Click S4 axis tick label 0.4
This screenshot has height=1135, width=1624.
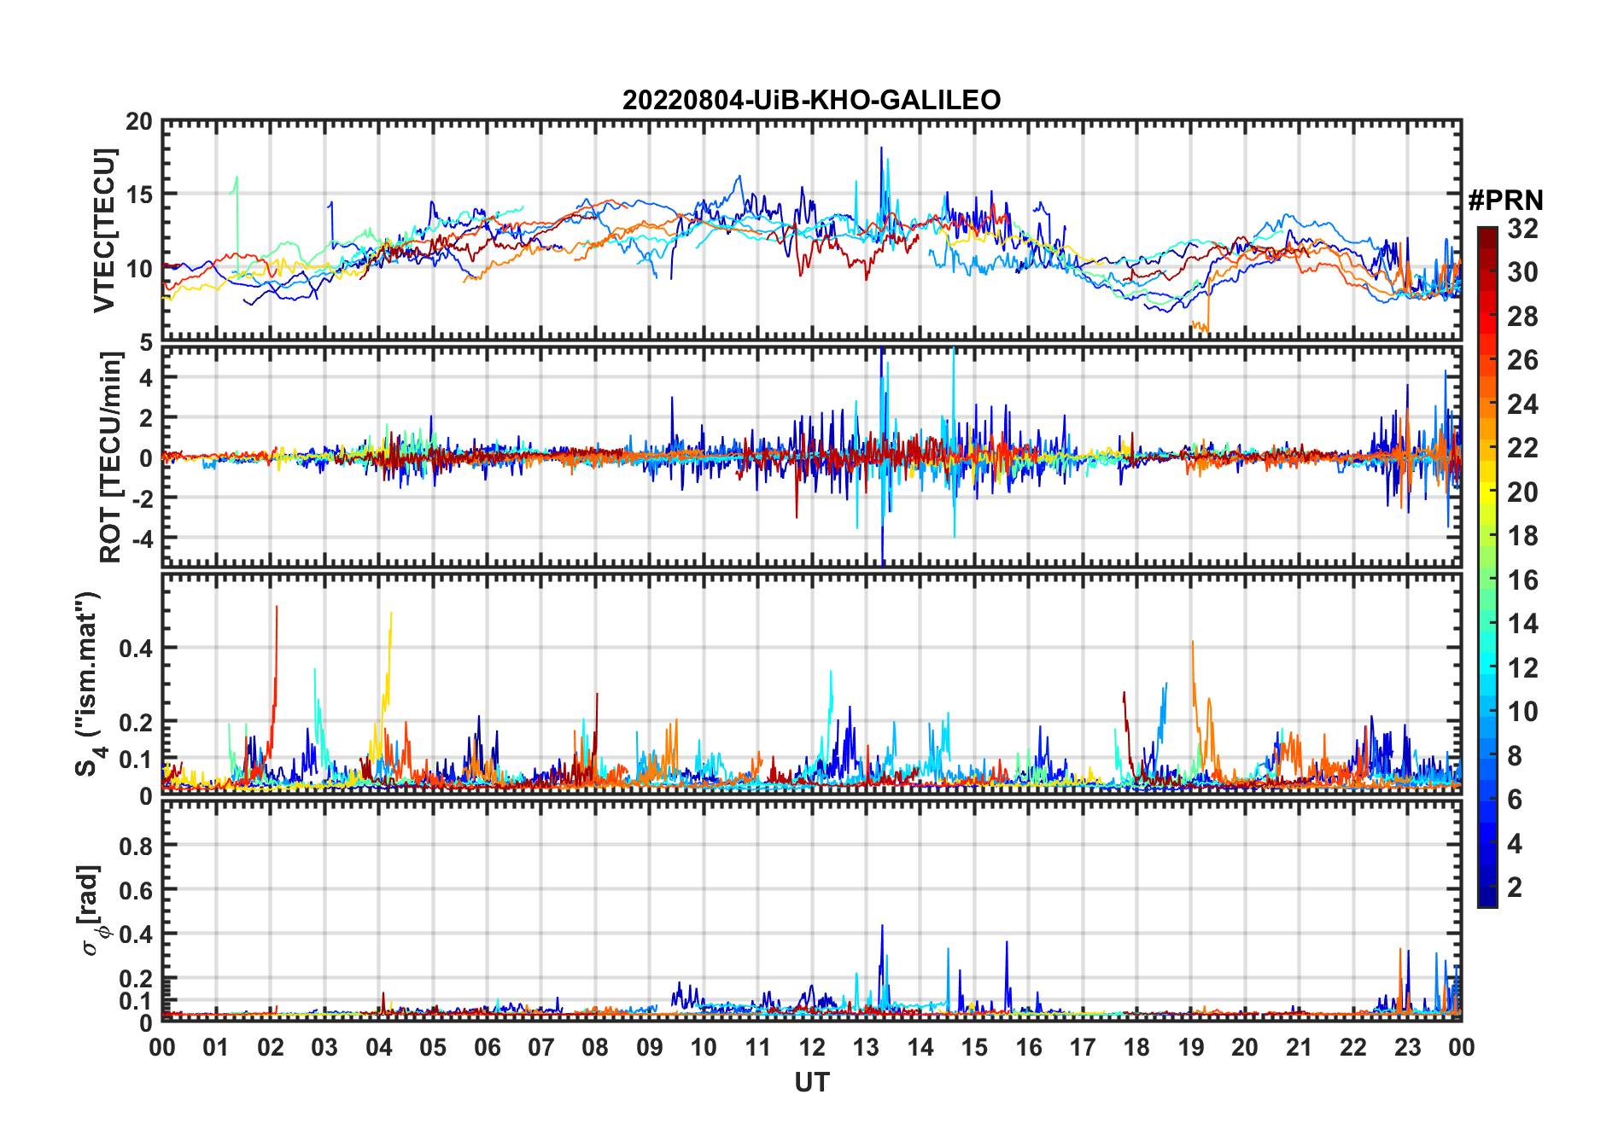point(135,649)
